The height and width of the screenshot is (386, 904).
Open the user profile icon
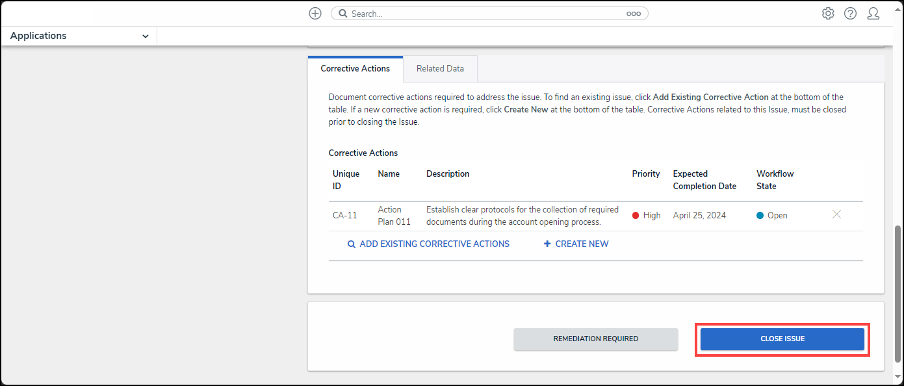(x=873, y=14)
